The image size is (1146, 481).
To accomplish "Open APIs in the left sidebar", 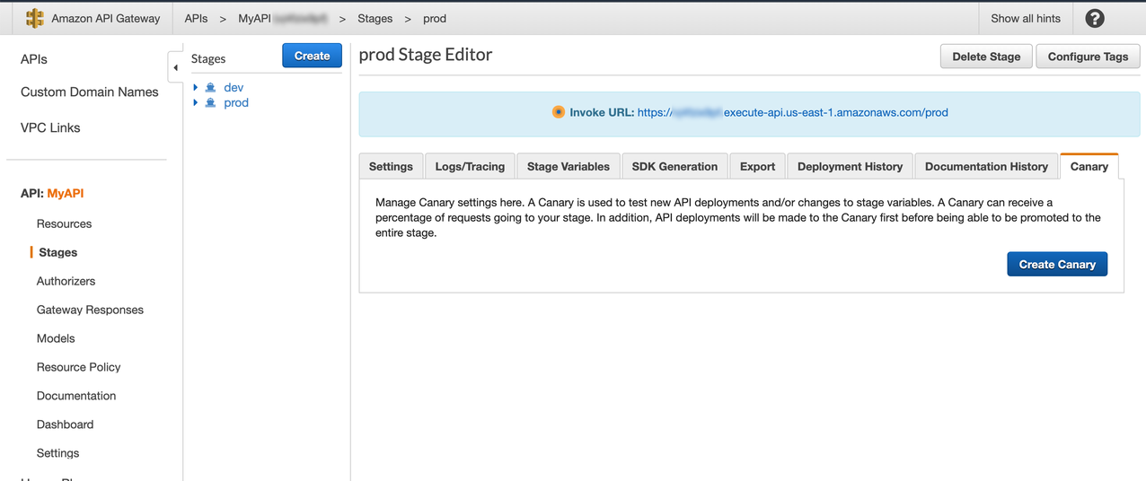I will (x=34, y=59).
